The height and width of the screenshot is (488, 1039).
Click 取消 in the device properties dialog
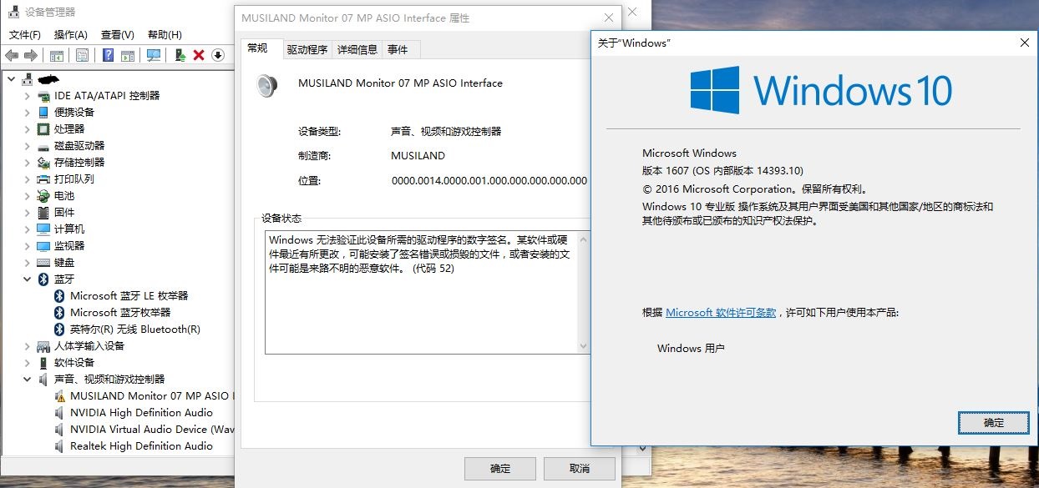[579, 468]
